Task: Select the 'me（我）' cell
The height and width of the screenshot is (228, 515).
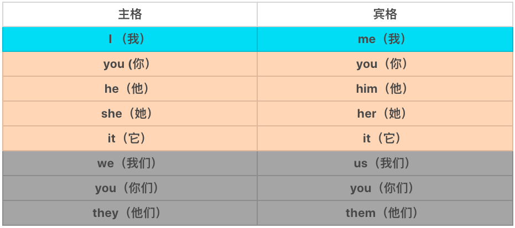Action: pyautogui.click(x=385, y=39)
